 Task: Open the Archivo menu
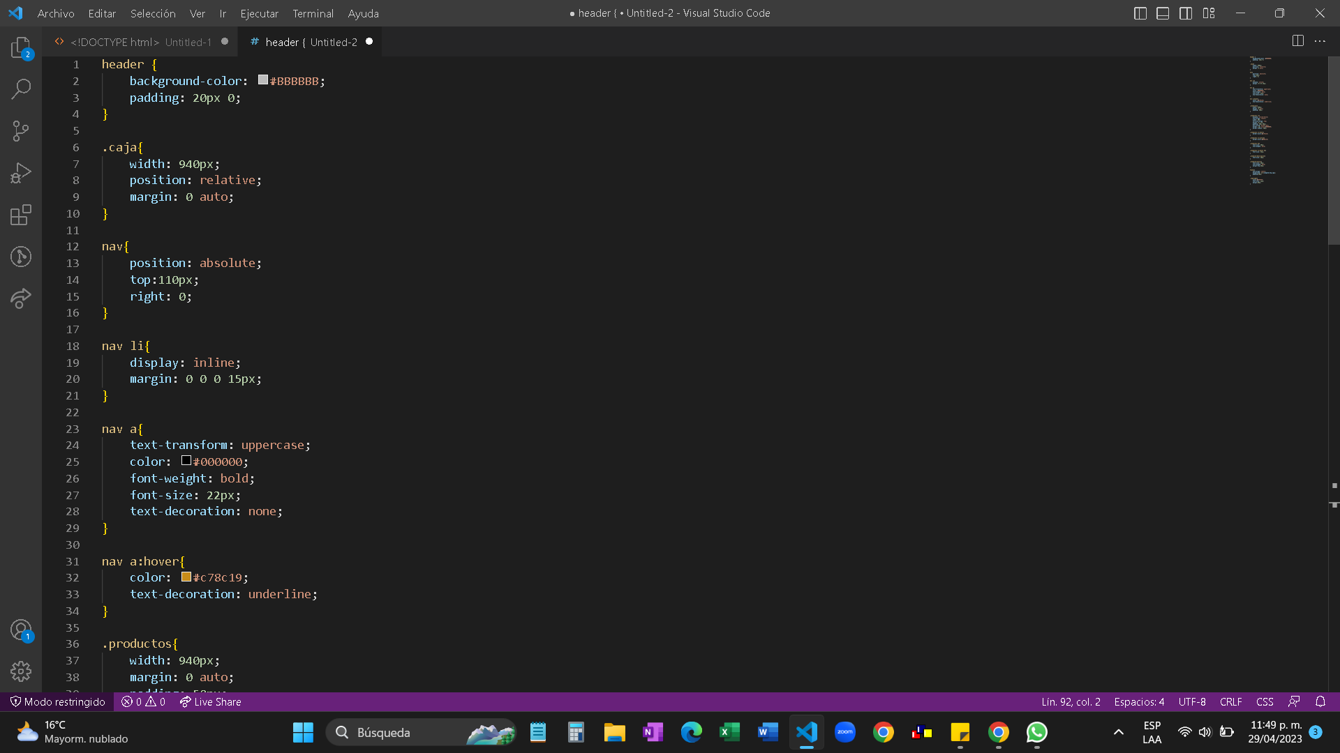(56, 13)
